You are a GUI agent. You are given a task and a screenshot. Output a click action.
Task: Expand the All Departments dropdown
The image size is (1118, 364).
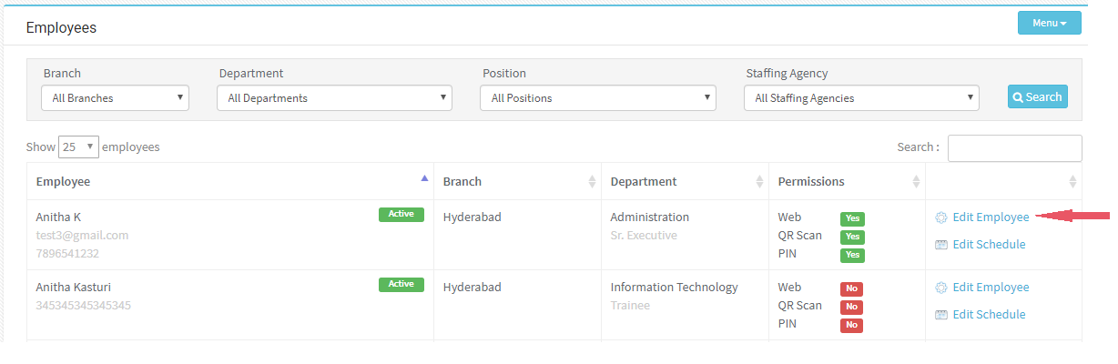pos(334,98)
